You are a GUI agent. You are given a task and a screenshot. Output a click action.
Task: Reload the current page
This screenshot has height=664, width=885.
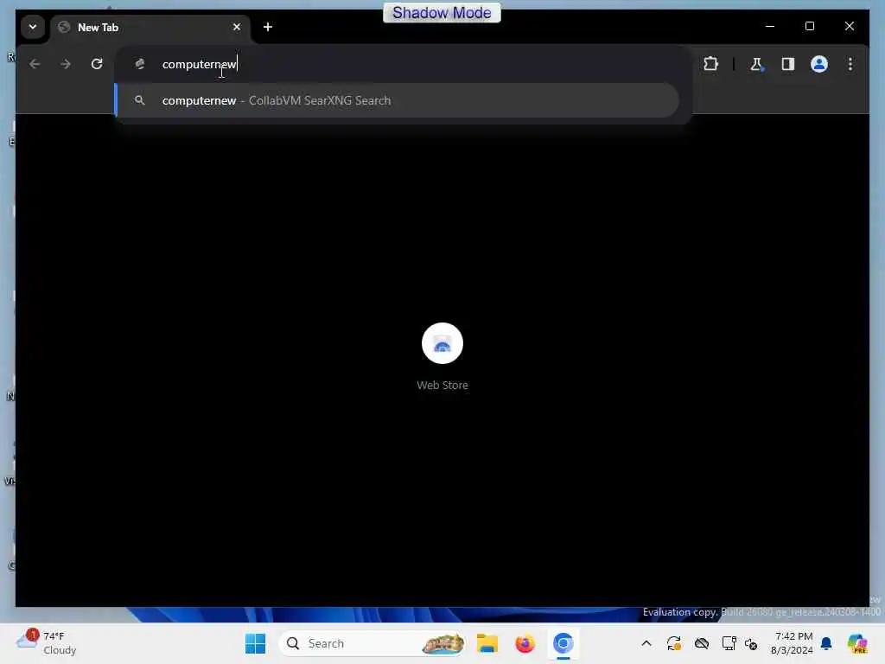[x=97, y=64]
